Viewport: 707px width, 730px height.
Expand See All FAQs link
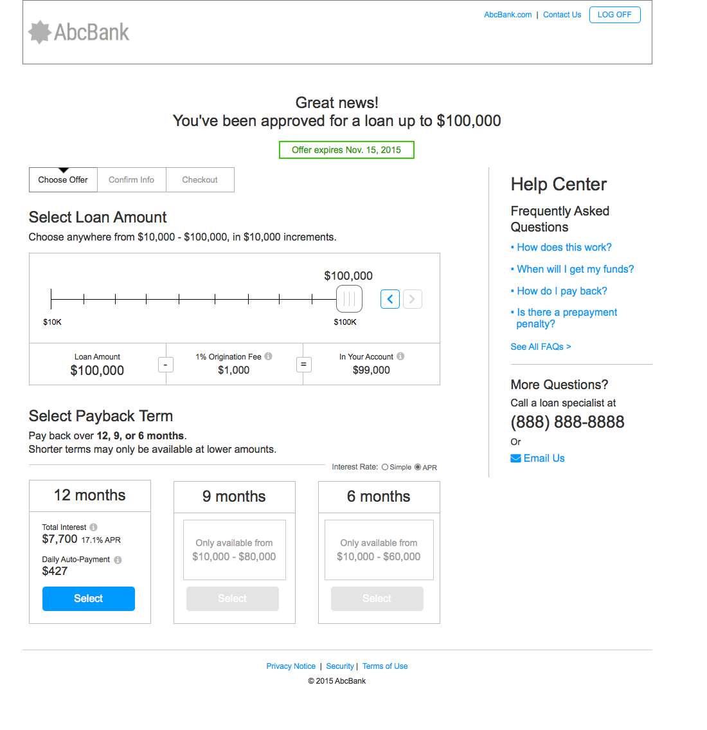pyautogui.click(x=541, y=347)
